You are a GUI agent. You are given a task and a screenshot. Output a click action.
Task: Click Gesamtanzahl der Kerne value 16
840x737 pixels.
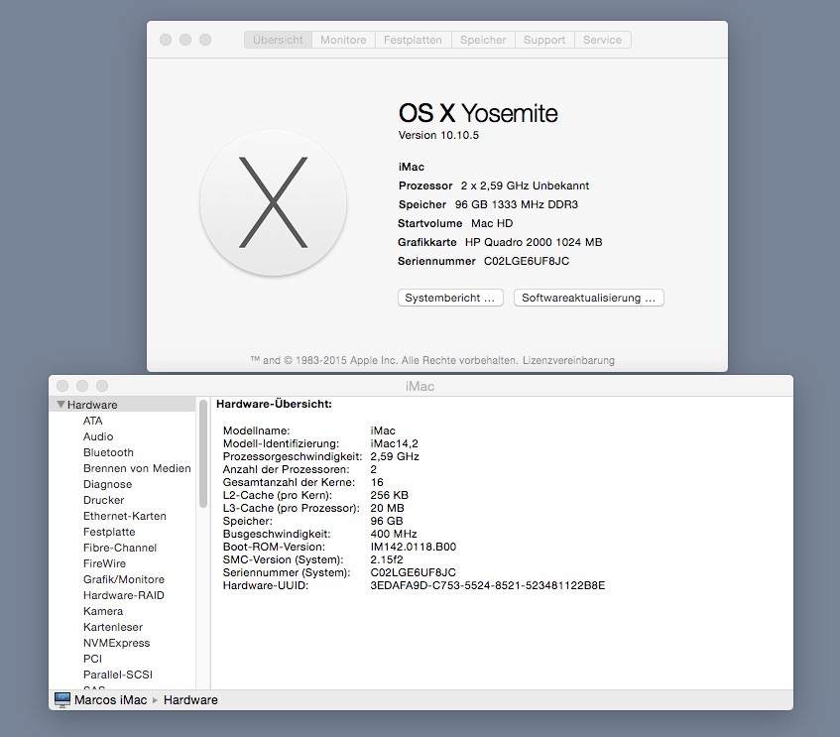[x=377, y=482]
